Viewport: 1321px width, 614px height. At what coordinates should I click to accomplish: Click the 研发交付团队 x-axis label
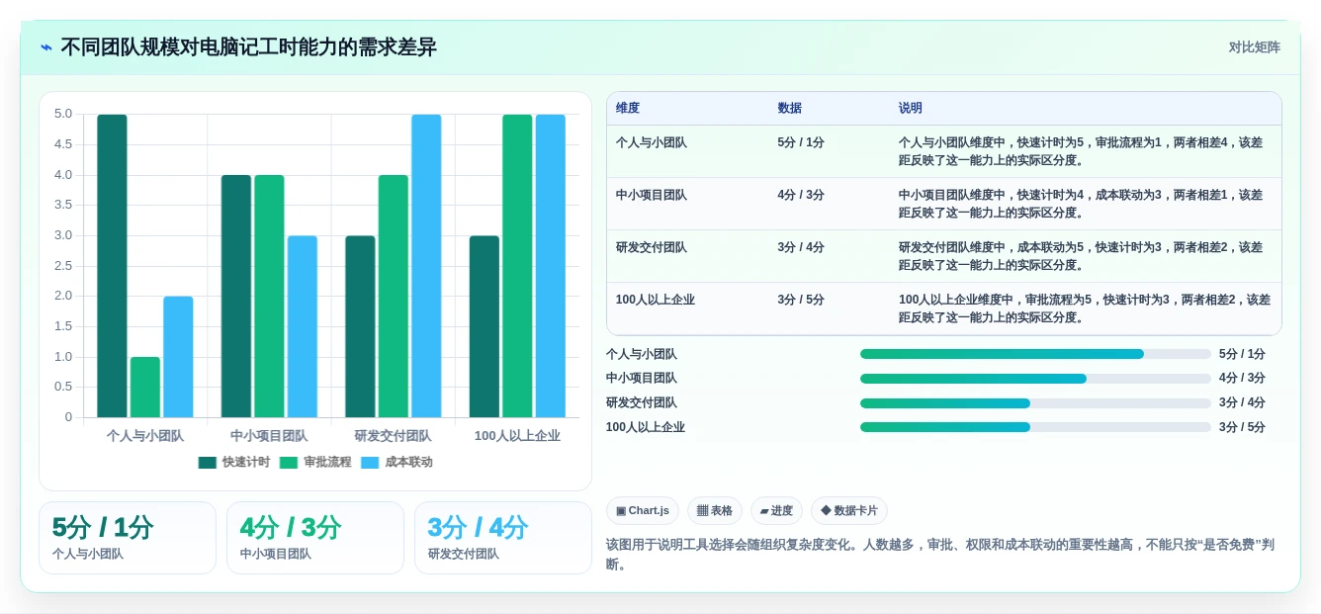[x=394, y=435]
